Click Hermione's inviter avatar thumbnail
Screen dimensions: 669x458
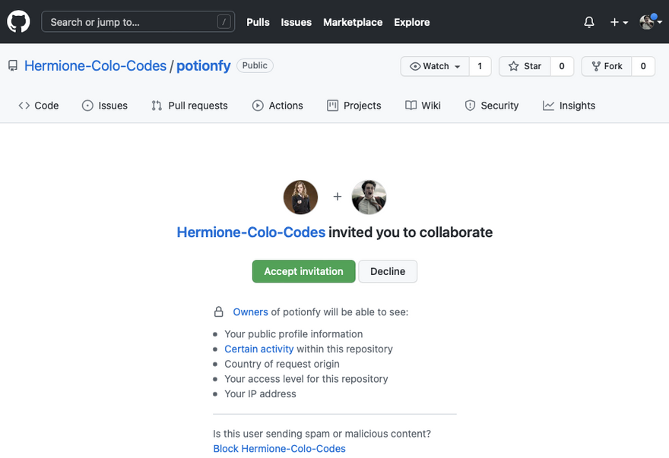300,197
